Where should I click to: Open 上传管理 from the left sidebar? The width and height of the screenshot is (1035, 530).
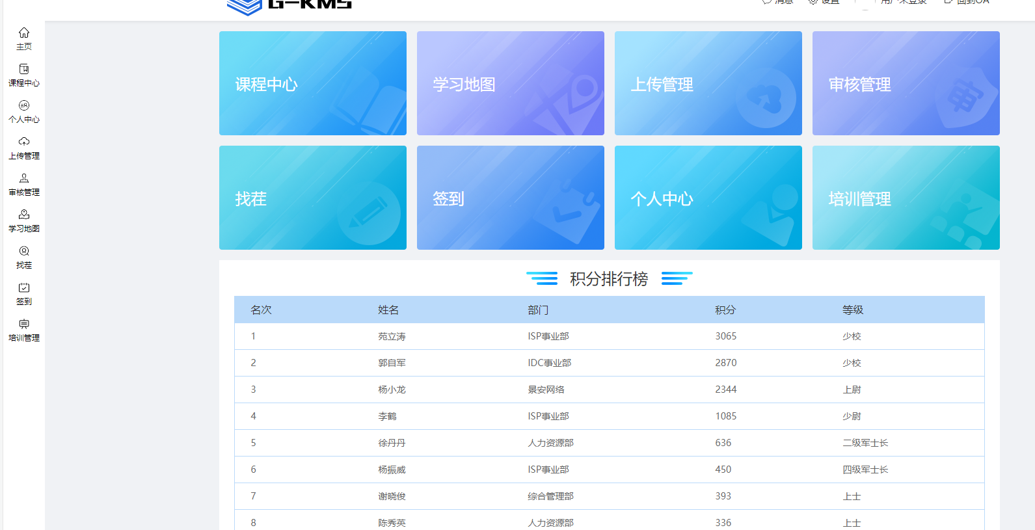[24, 148]
